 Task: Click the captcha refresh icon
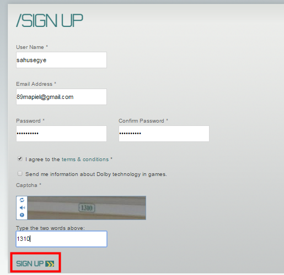point(22,200)
